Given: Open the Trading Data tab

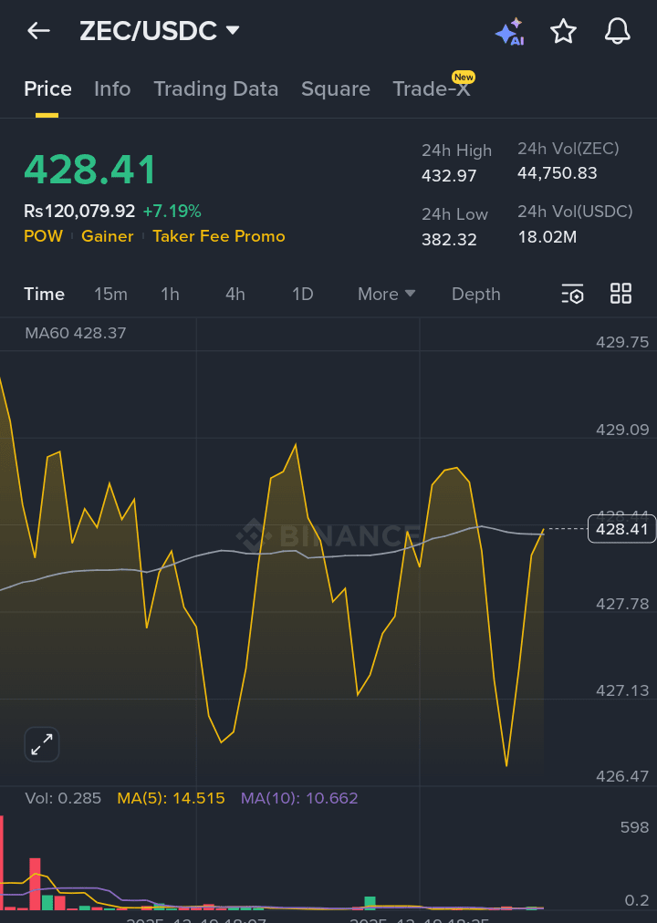Looking at the screenshot, I should pyautogui.click(x=216, y=88).
